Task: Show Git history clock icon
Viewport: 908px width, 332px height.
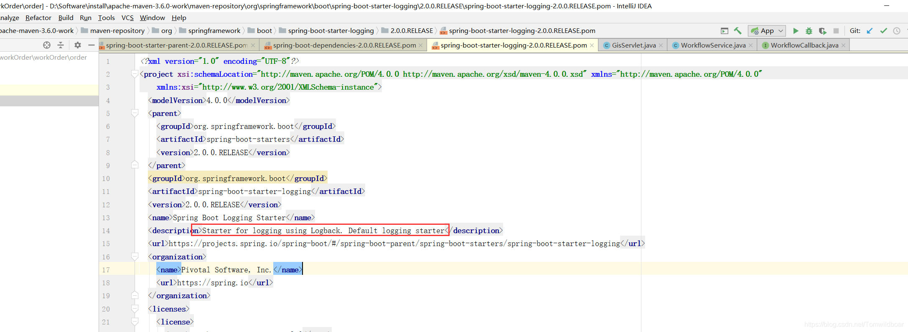Action: click(897, 31)
